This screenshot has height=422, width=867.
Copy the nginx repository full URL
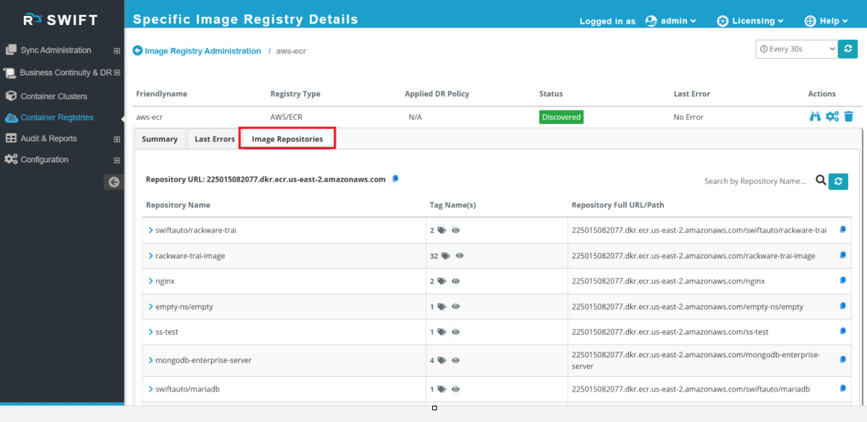pyautogui.click(x=843, y=280)
